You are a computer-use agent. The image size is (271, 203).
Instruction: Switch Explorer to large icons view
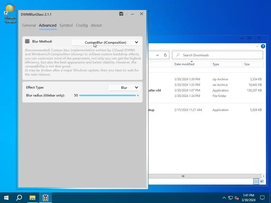[x=262, y=181]
